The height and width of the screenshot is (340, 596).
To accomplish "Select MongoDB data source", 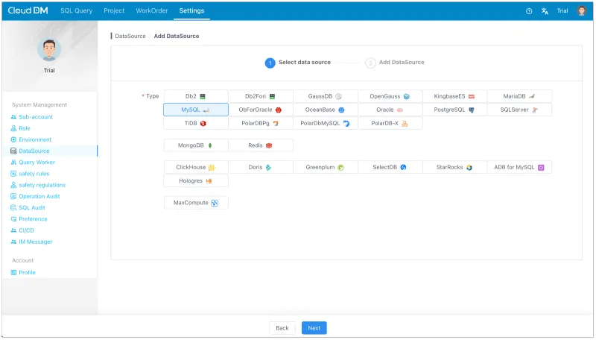I will 196,145.
